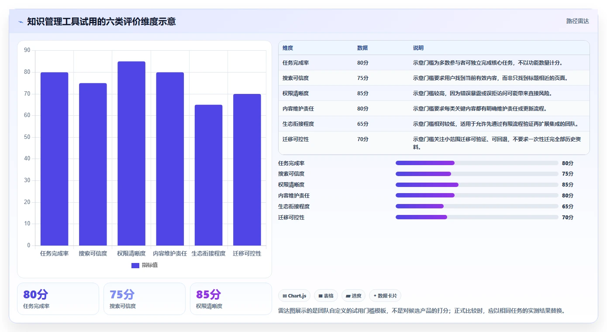Click the Chart.js chip icon
Viewport: 607px width, 332px height.
tap(285, 296)
